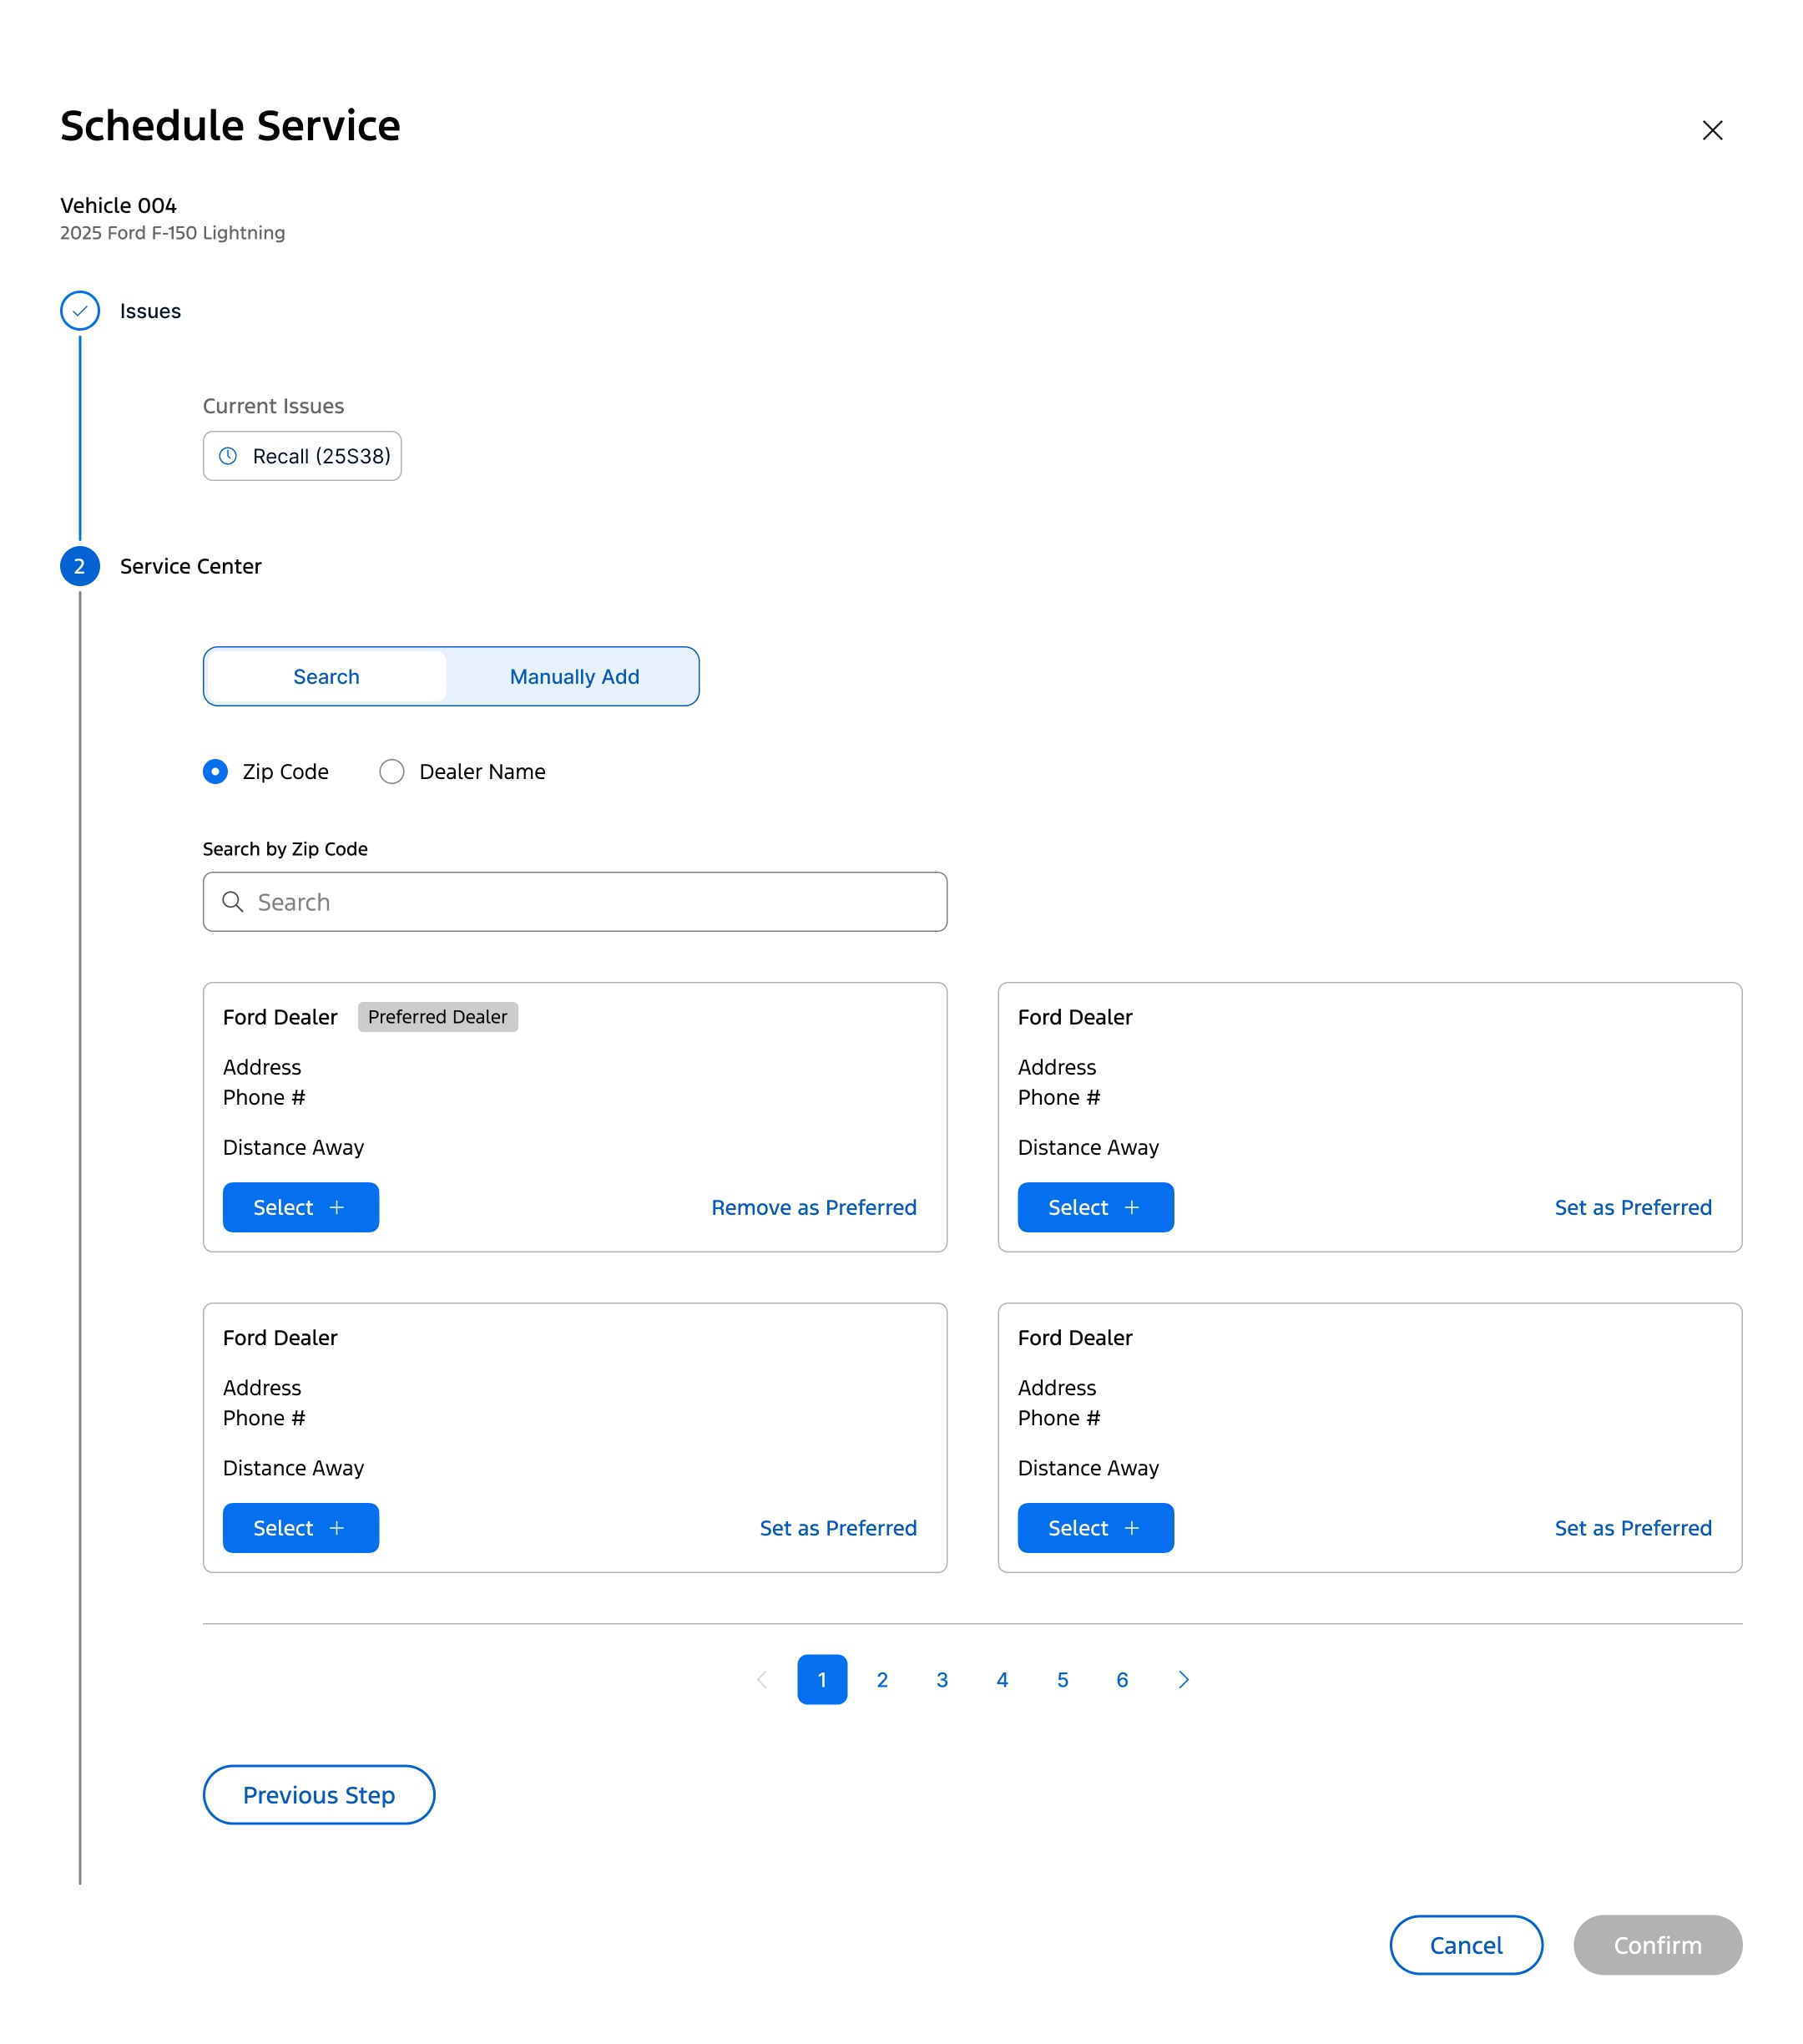Switch to the Search tab
Viewport: 1803px width, 2044px height.
326,676
